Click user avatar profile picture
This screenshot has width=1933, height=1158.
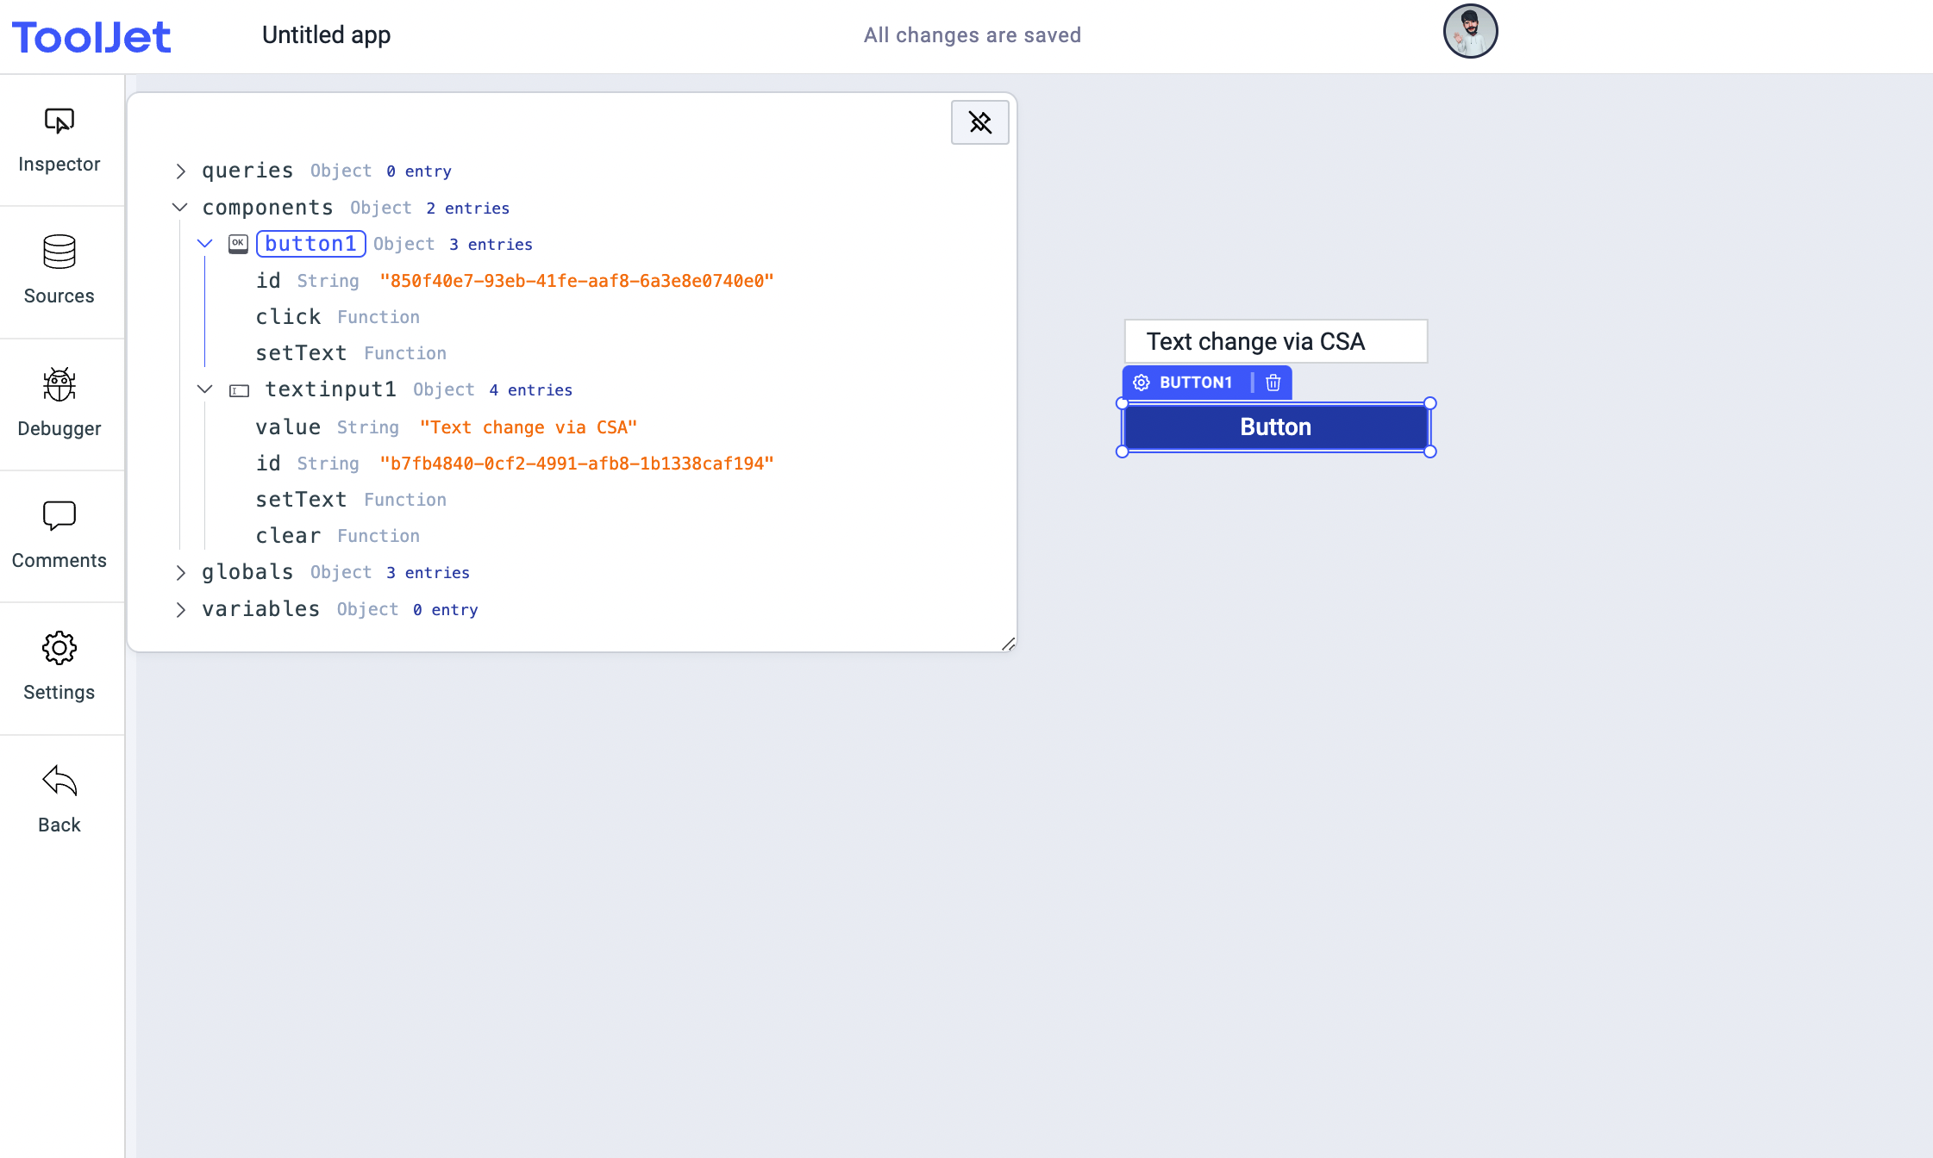tap(1470, 32)
